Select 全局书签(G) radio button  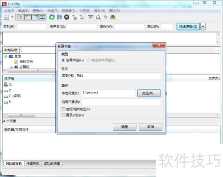coord(63,60)
